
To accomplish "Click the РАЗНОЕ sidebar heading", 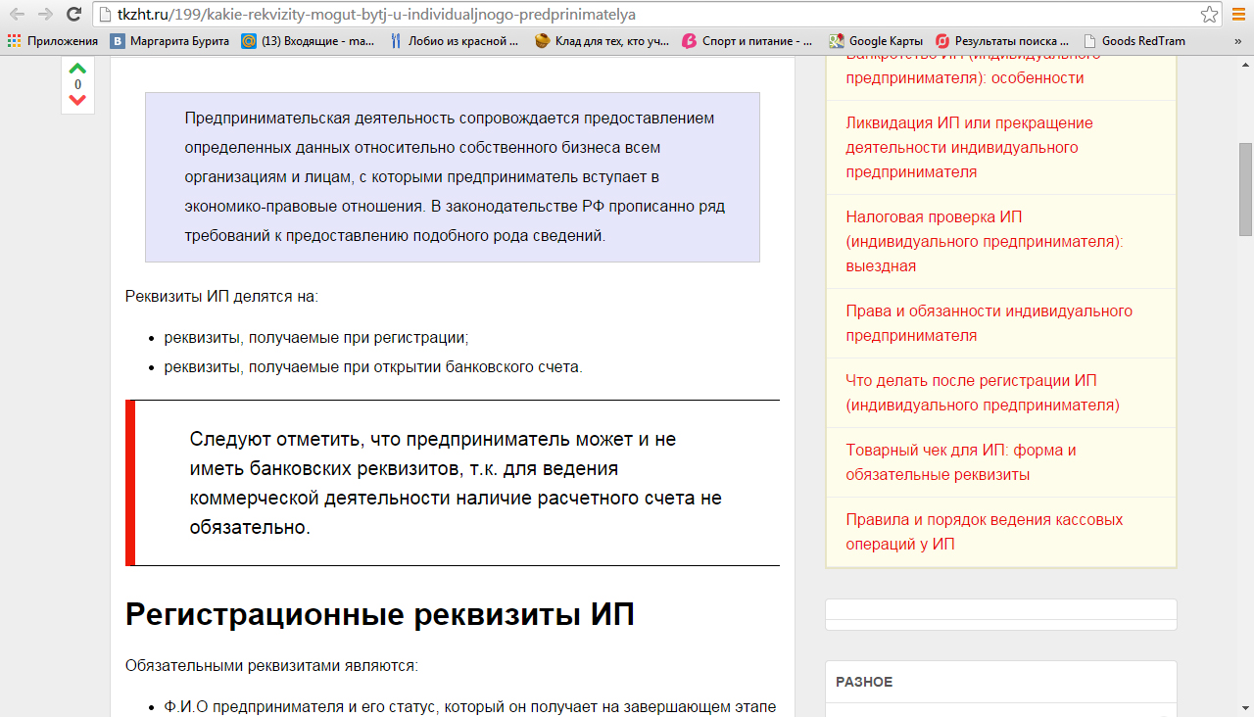I will tap(864, 682).
